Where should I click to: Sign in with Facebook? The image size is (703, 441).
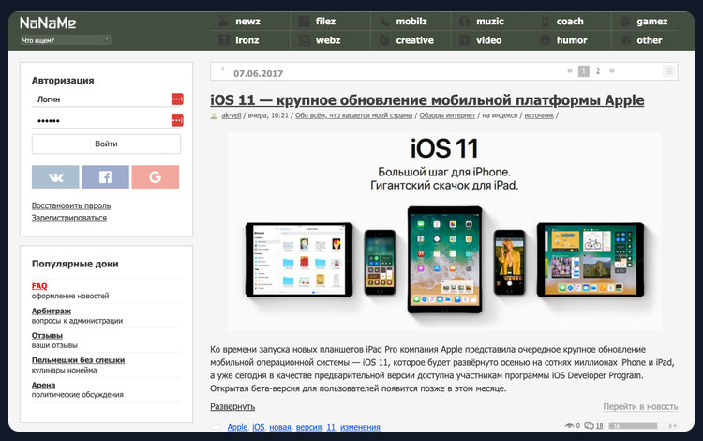coord(105,176)
